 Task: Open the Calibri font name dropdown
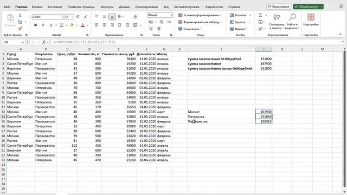[x=62, y=17]
